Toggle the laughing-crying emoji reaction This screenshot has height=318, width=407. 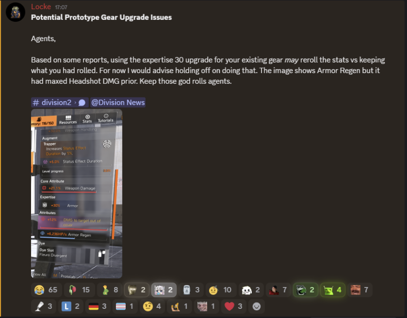point(46,290)
